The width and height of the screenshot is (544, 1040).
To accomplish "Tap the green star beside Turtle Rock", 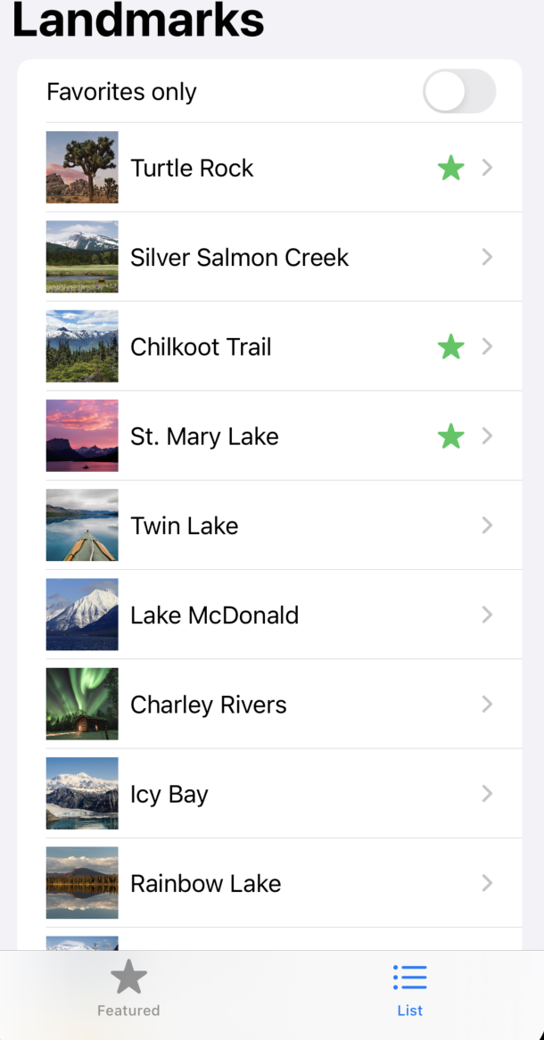I will [x=451, y=168].
